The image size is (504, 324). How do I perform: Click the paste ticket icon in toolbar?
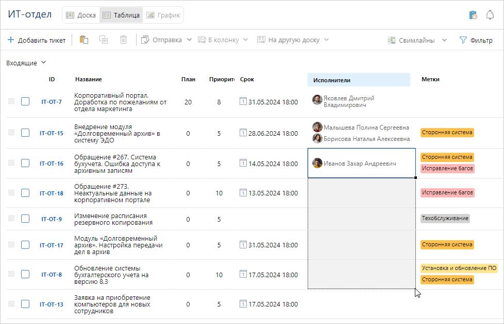tap(84, 40)
